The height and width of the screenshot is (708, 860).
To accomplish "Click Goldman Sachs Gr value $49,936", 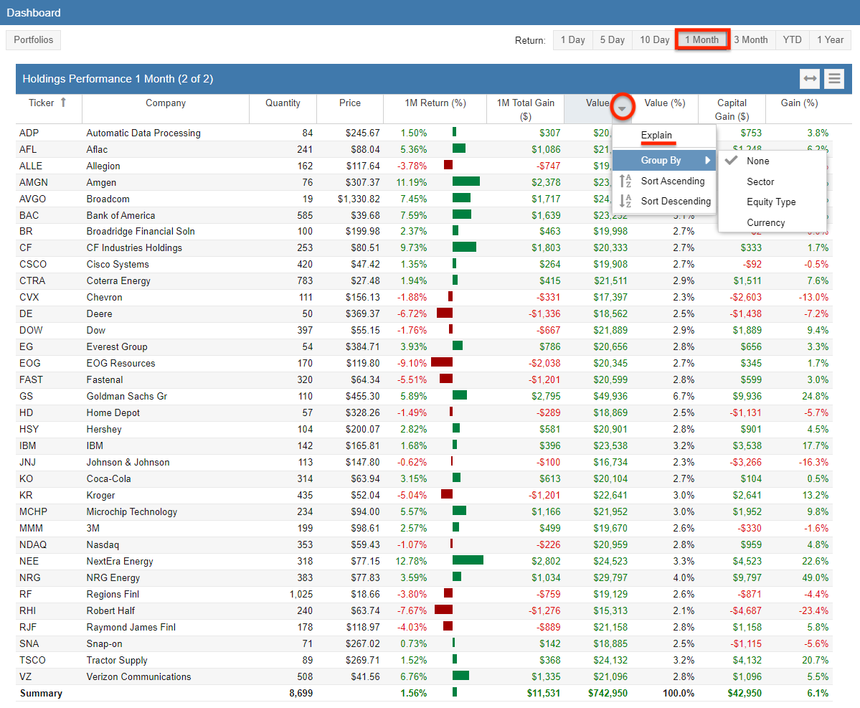I will (x=610, y=396).
